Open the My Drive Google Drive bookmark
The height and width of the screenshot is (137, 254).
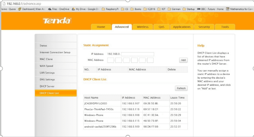pos(86,9)
